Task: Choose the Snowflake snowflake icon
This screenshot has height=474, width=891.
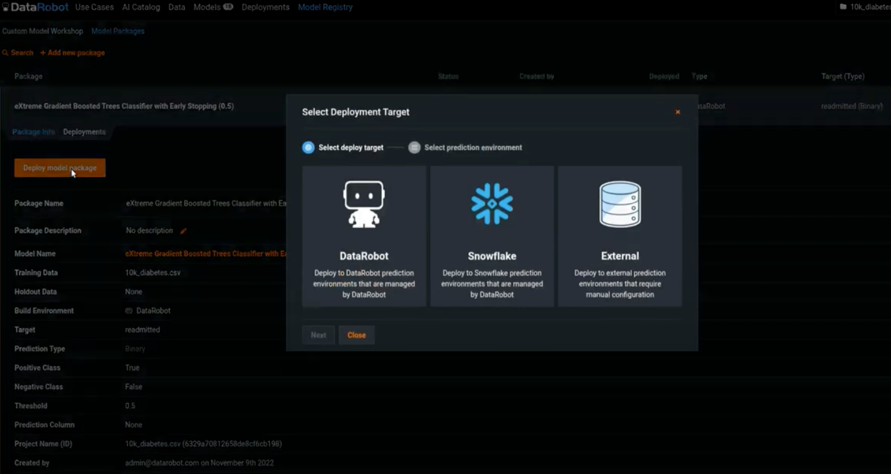Action: (491, 203)
